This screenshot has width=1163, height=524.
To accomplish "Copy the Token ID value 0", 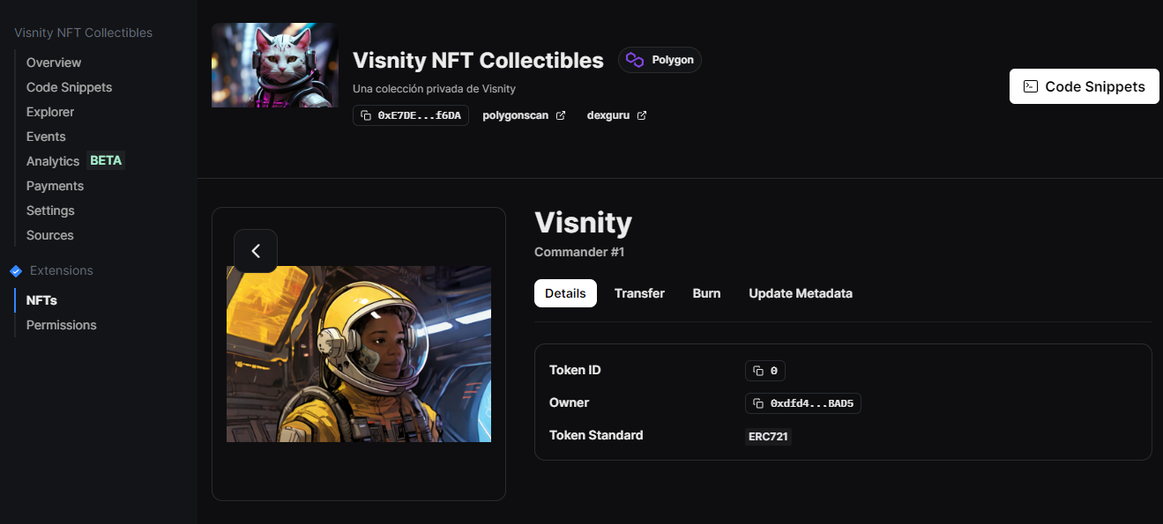I will point(765,371).
